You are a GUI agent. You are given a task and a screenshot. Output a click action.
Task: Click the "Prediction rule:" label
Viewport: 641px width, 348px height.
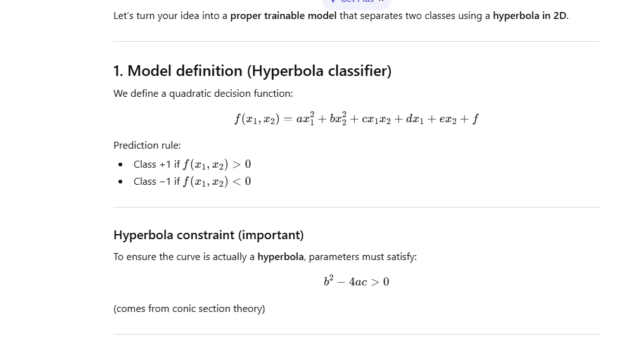[147, 146]
